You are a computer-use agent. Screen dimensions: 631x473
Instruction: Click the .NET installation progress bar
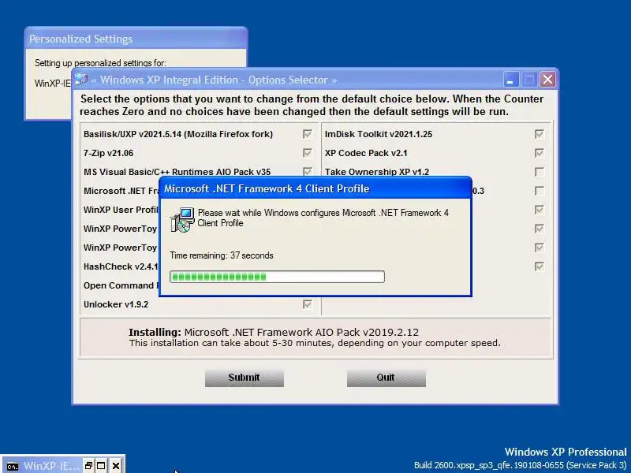point(278,277)
